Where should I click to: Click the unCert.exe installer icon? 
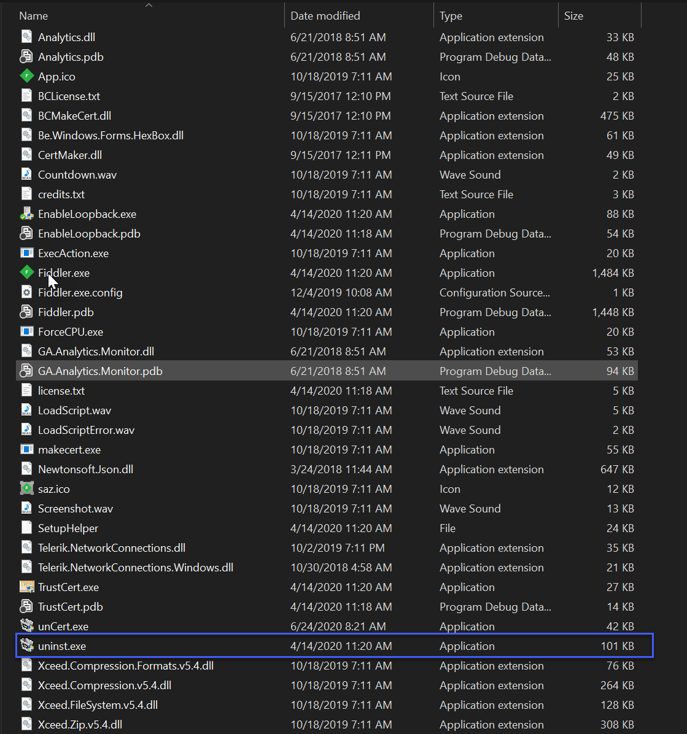pos(26,626)
